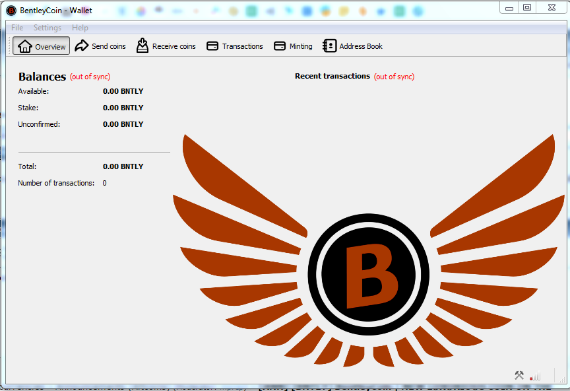Click the "Available:" label
The width and height of the screenshot is (570, 391).
(34, 91)
